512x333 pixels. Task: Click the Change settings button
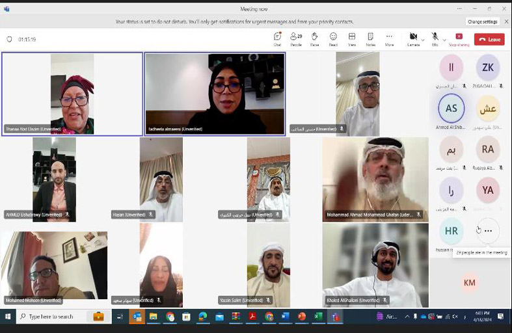pyautogui.click(x=483, y=21)
